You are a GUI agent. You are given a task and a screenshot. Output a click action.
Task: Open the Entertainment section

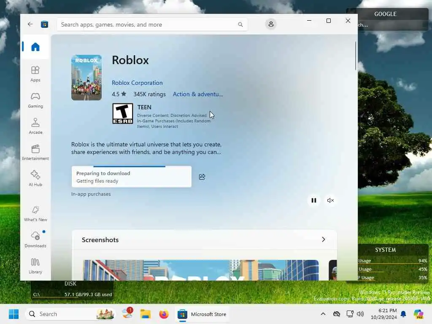(35, 152)
